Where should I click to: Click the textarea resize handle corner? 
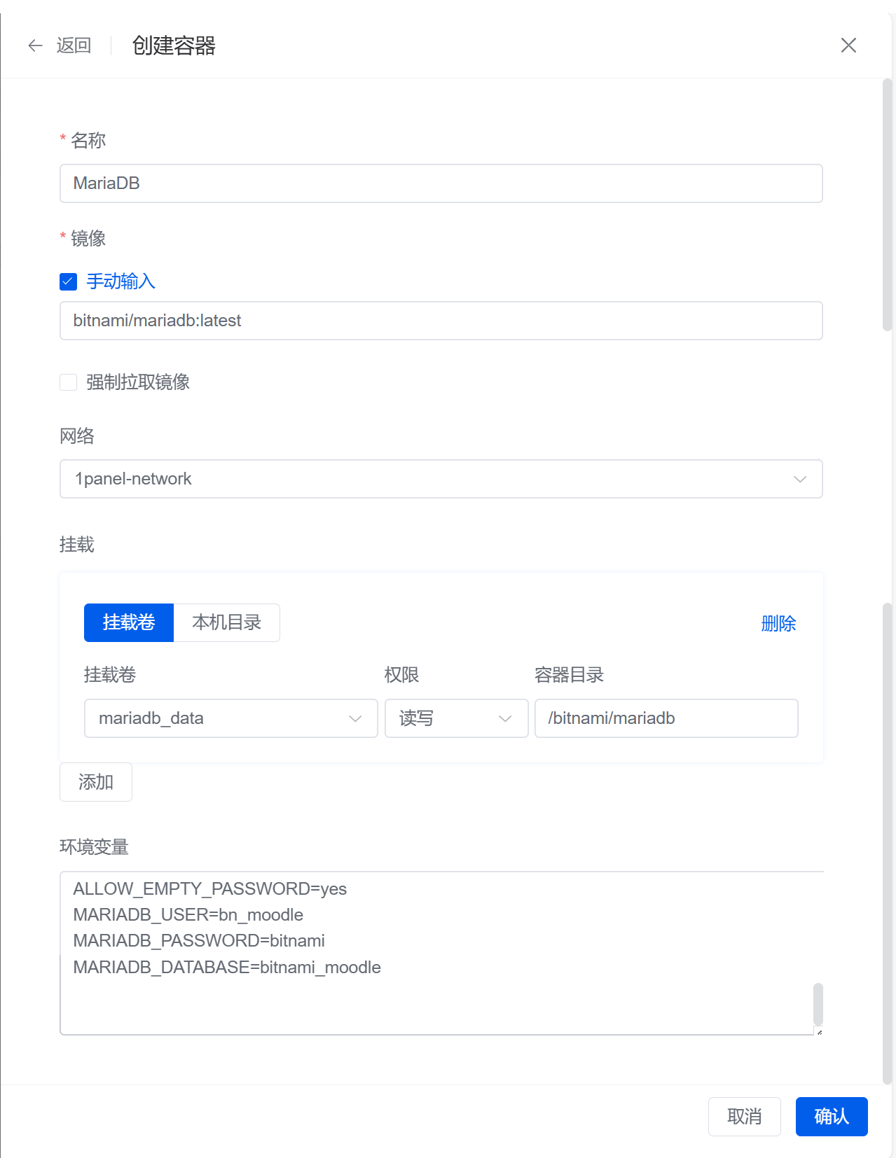(819, 1031)
